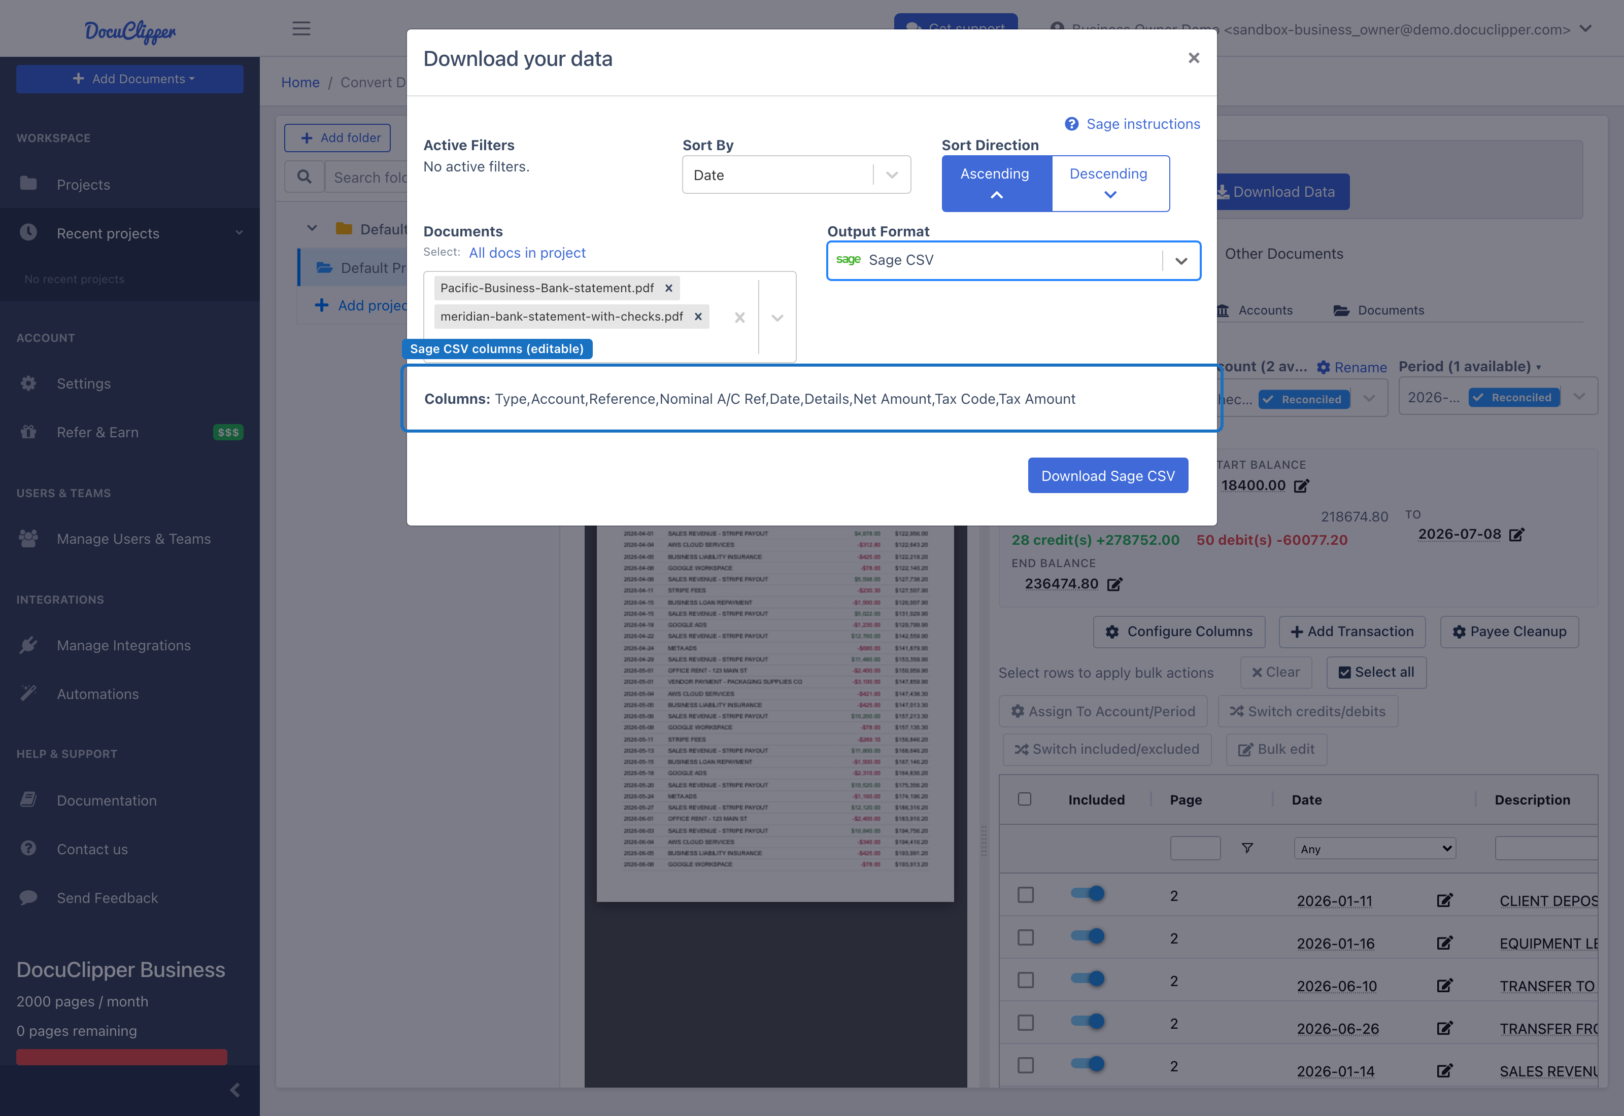Edit the Sage CSV columns field
This screenshot has height=1116, width=1624.
811,399
